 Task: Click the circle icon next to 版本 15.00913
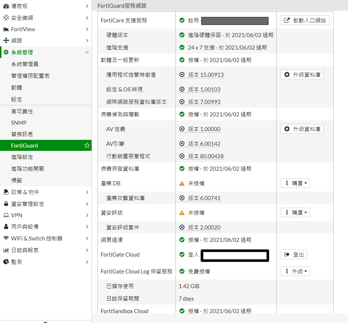182,75
